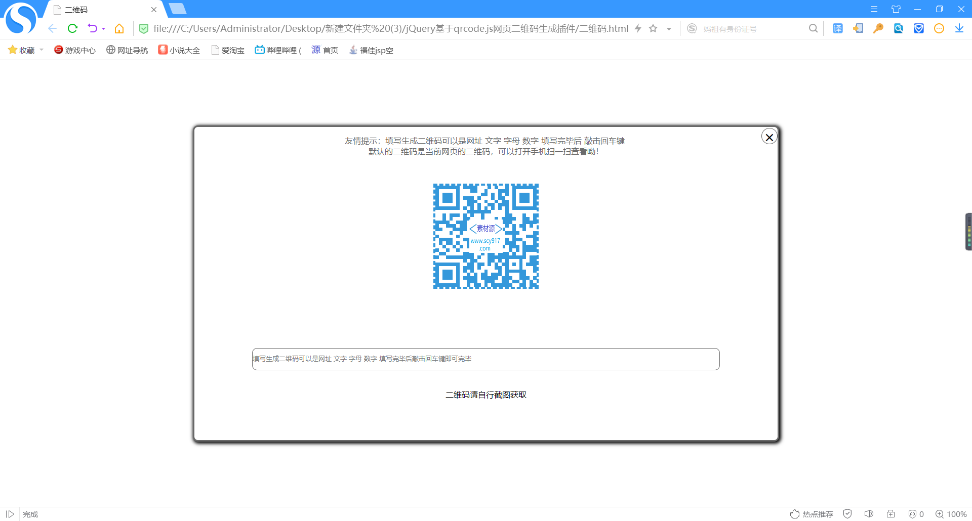Open the translate tool in the toolbar
Image resolution: width=972 pixels, height=521 pixels.
point(838,28)
